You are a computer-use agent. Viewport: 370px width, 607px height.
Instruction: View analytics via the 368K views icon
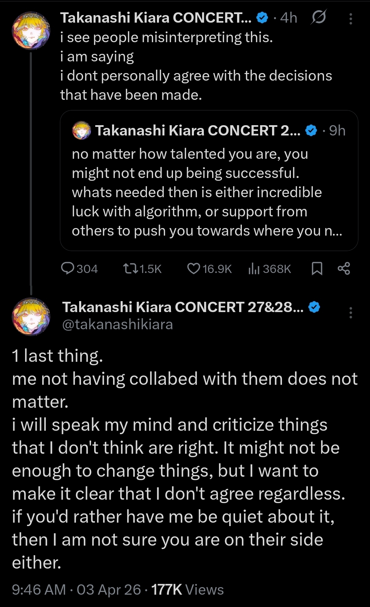[x=269, y=269]
